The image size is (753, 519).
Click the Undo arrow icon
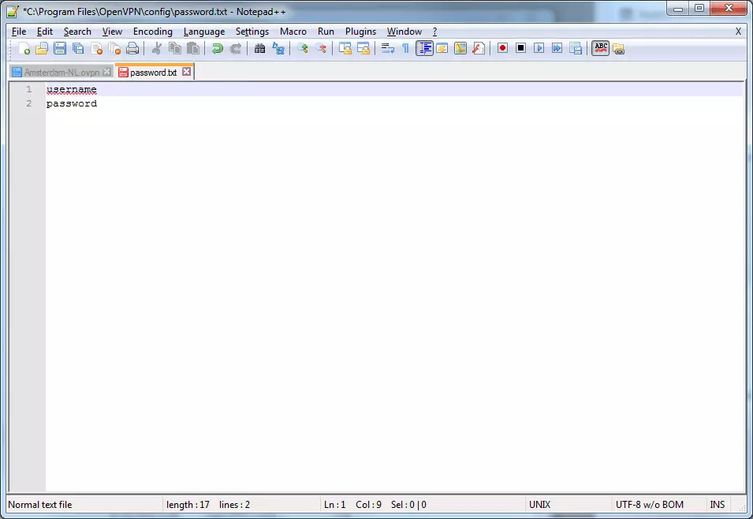217,48
